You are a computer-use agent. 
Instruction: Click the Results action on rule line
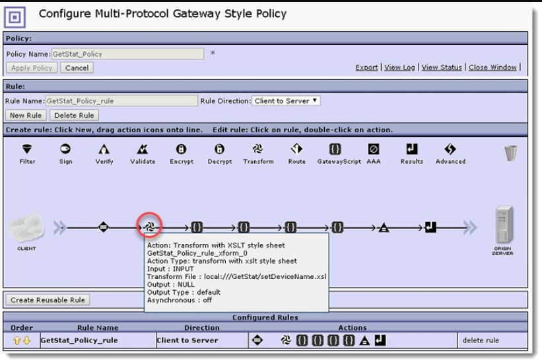(x=430, y=227)
